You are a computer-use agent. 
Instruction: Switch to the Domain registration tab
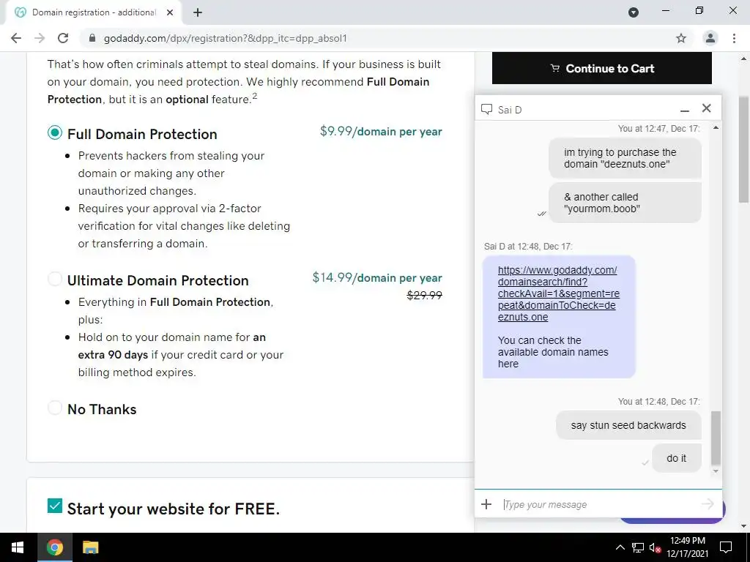93,12
